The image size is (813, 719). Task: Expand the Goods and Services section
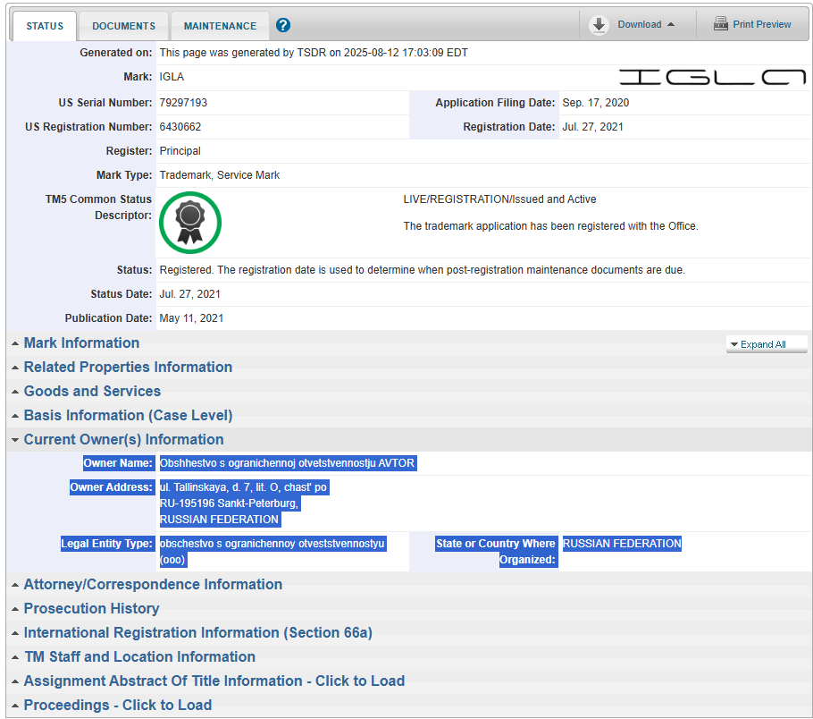pyautogui.click(x=92, y=391)
